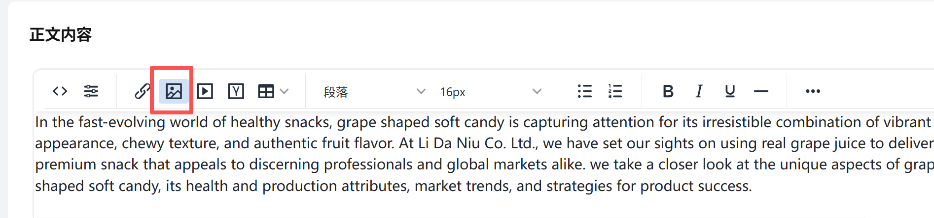Click the boxed Y icon in toolbar
Screen dimensions: 934x218
tap(236, 91)
